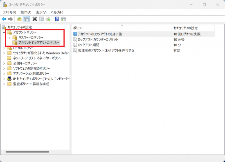Select アカウント ロックアウトのポリシー in tree
The width and height of the screenshot is (225, 162).
point(39,43)
